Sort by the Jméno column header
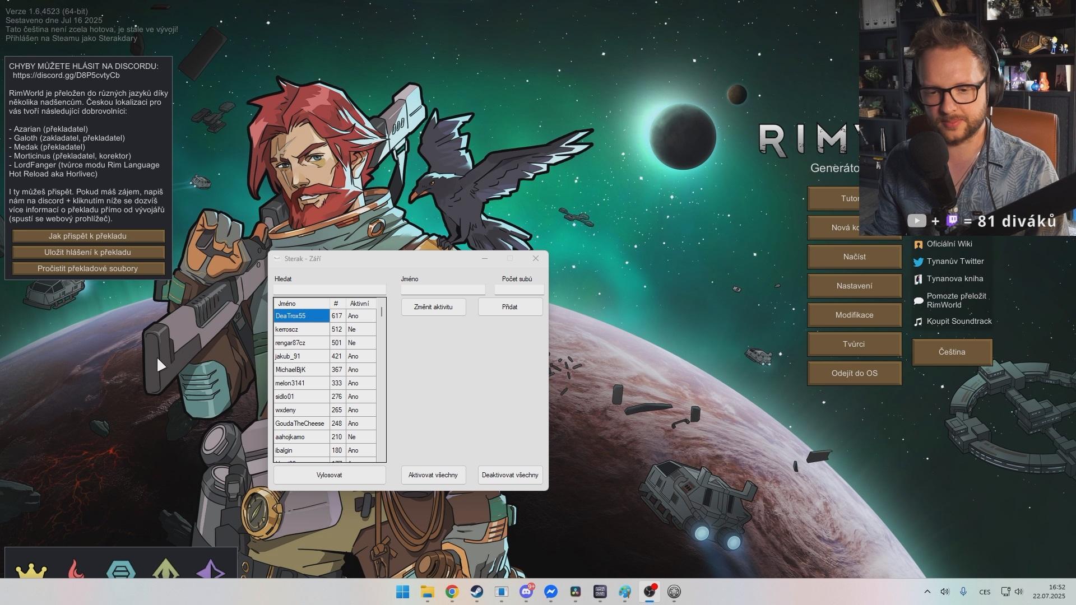 pos(302,304)
